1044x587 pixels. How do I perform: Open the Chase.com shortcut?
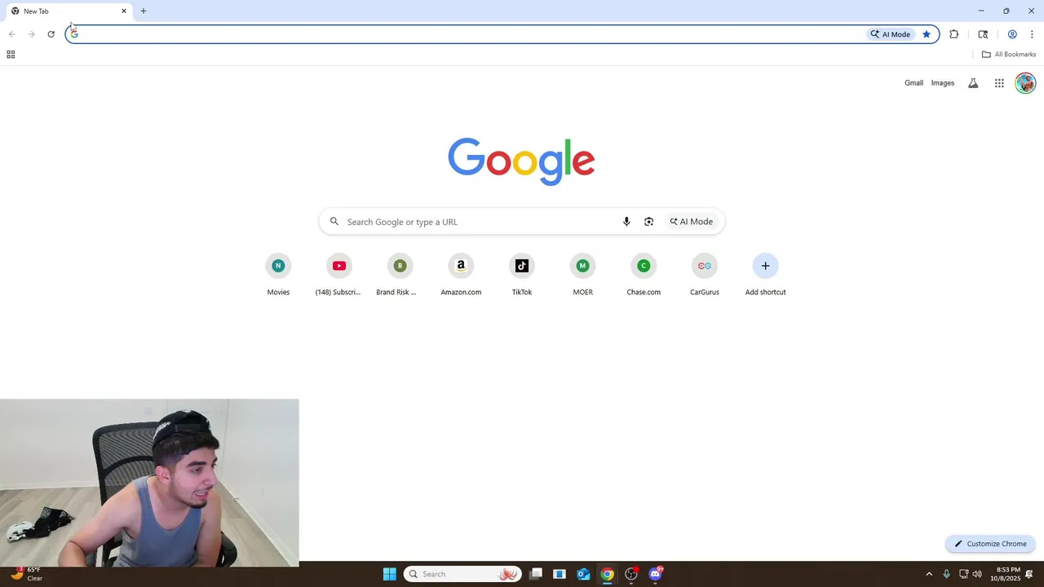coord(644,275)
